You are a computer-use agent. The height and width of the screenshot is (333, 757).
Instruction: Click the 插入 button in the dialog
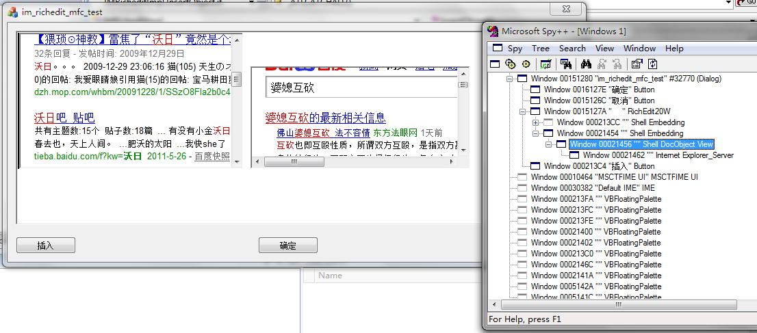[x=45, y=245]
